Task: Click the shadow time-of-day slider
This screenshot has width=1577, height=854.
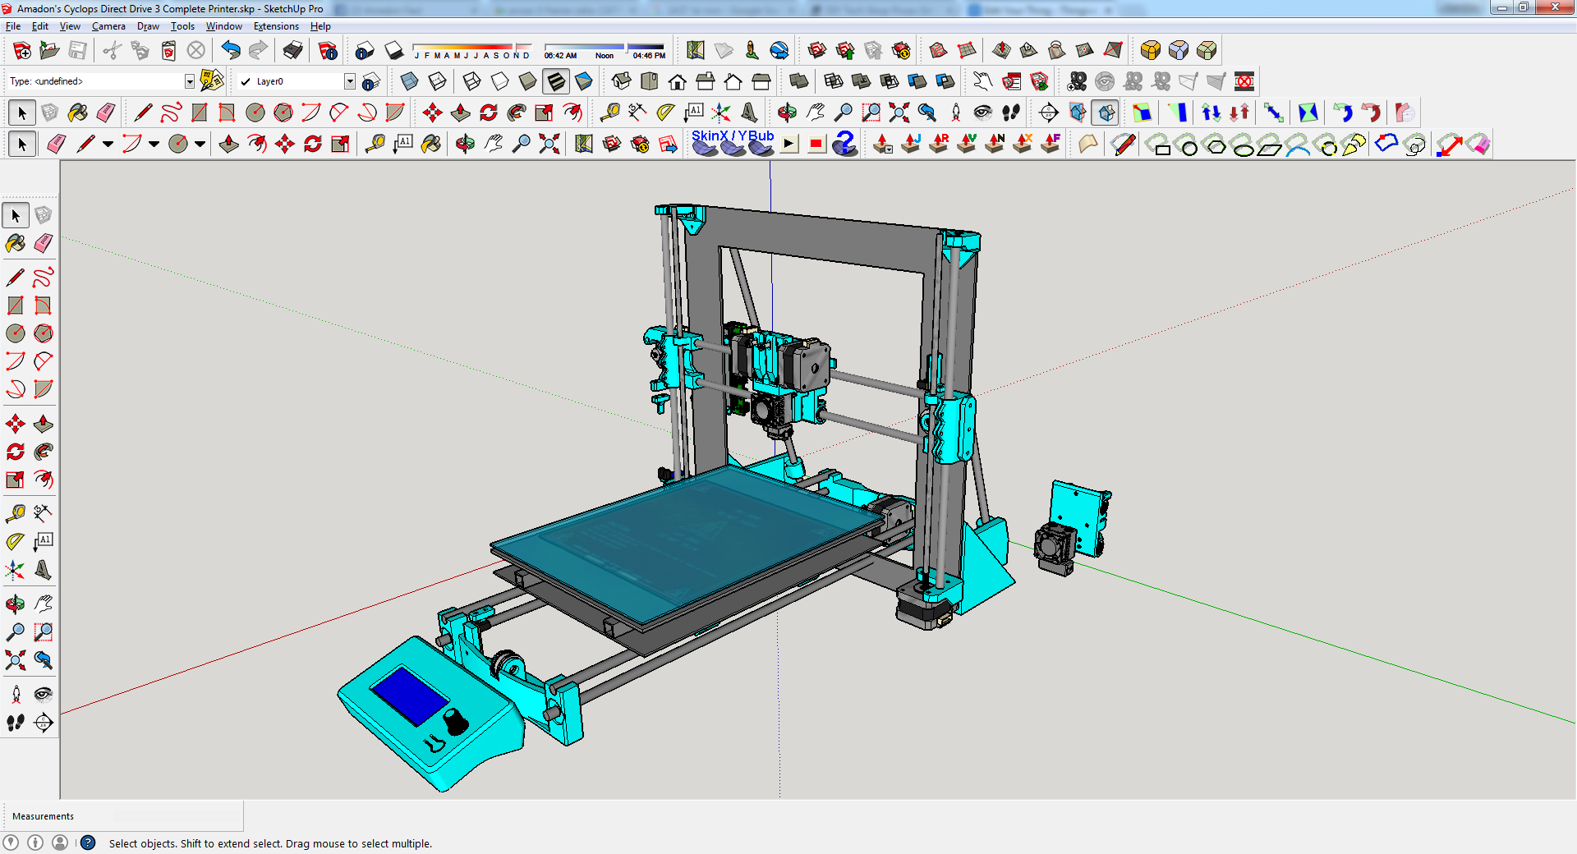Action: (x=605, y=51)
